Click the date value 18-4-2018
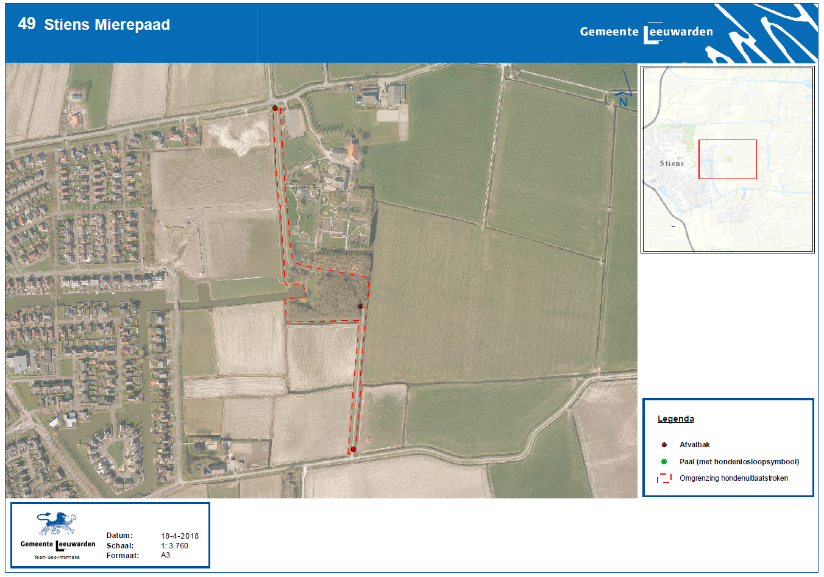This screenshot has height=577, width=824. point(180,536)
